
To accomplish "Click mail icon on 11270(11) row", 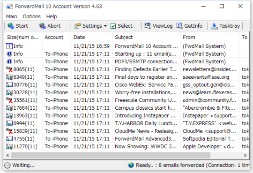I will tap(9, 146).
